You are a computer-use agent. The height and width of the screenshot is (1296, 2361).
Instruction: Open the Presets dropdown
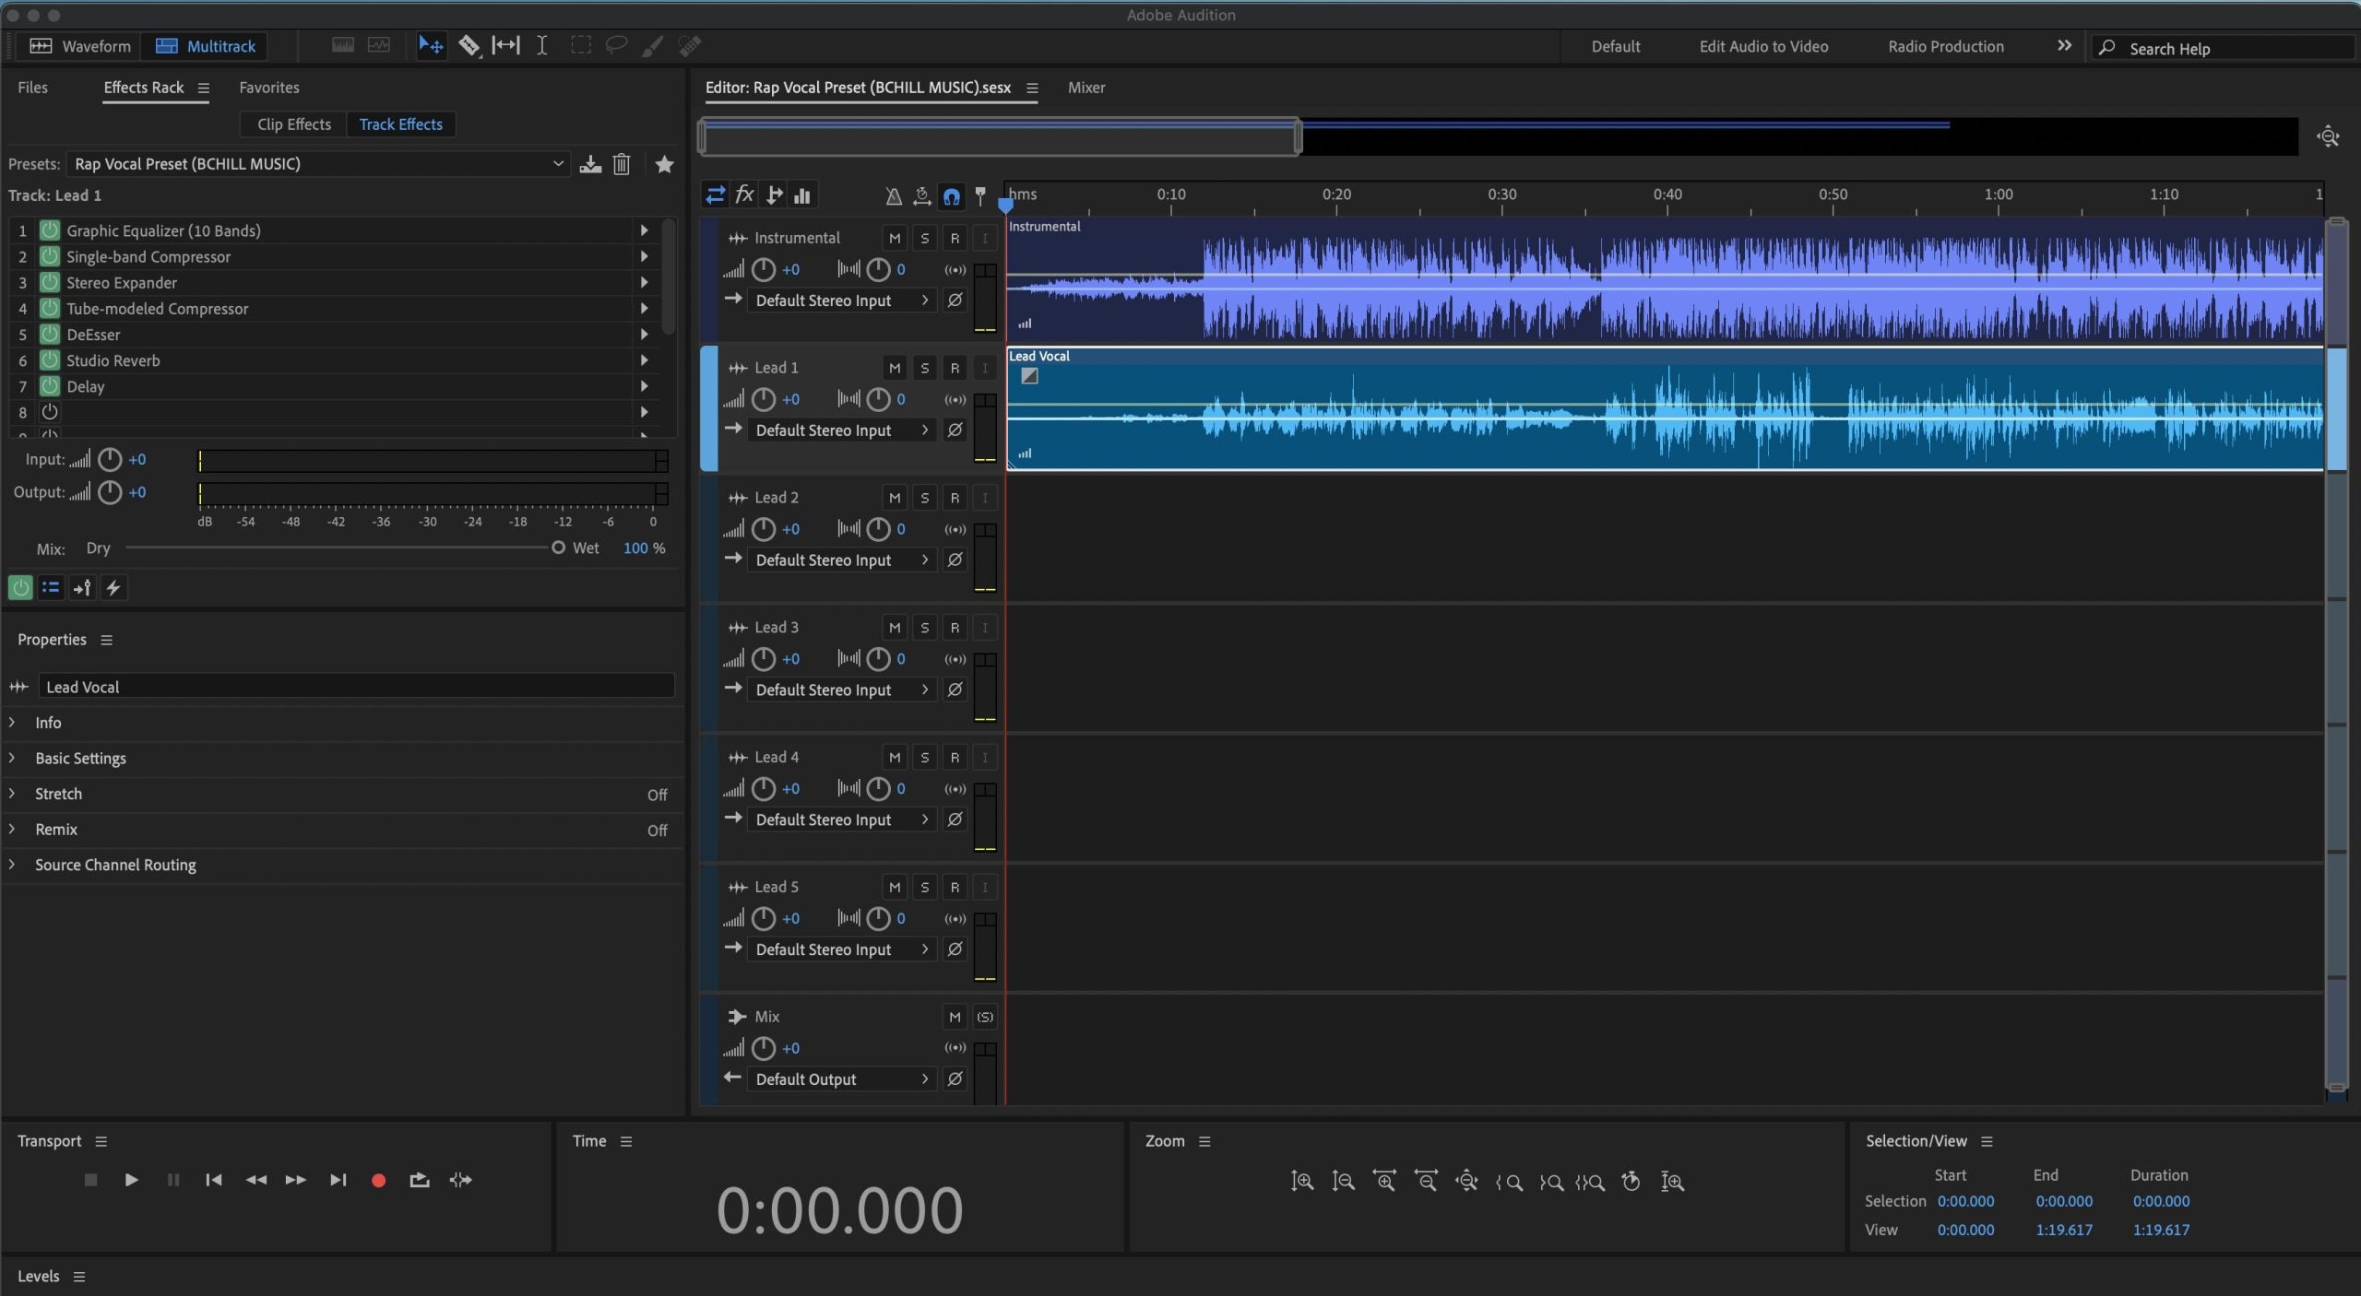click(557, 164)
